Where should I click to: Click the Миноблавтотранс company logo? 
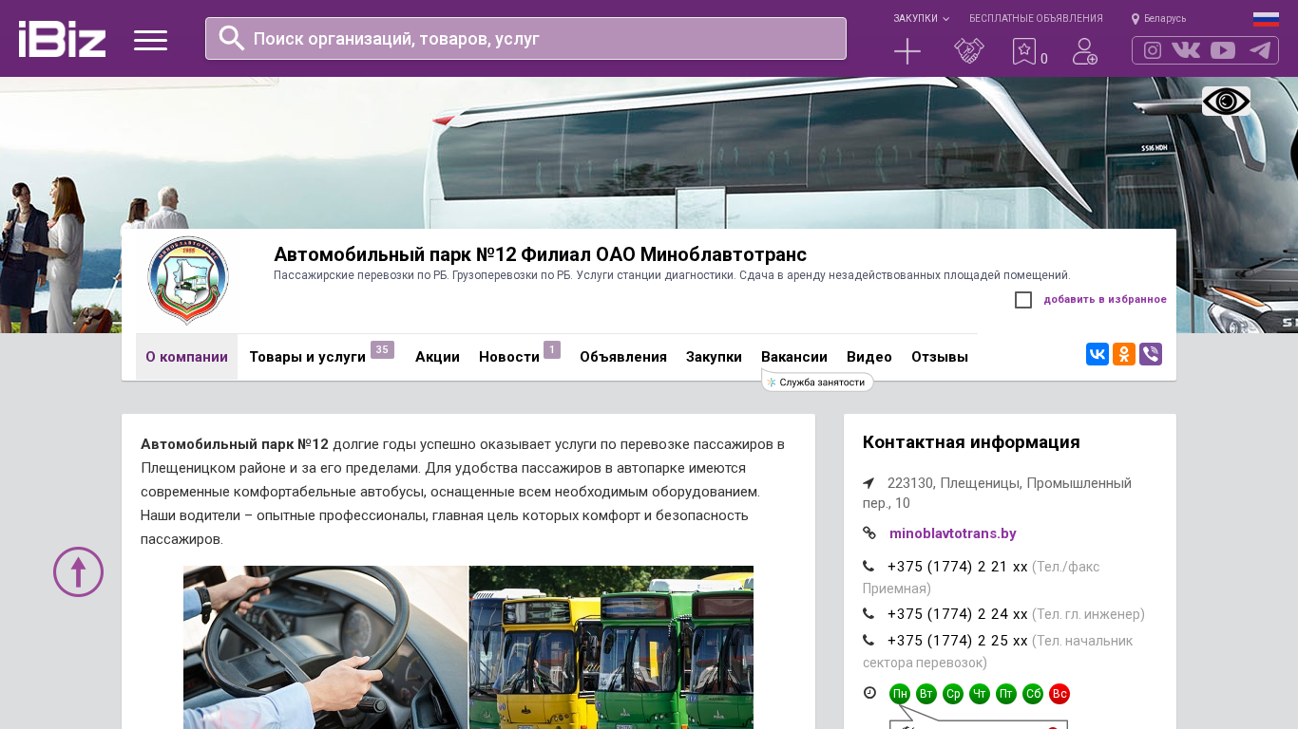point(187,281)
